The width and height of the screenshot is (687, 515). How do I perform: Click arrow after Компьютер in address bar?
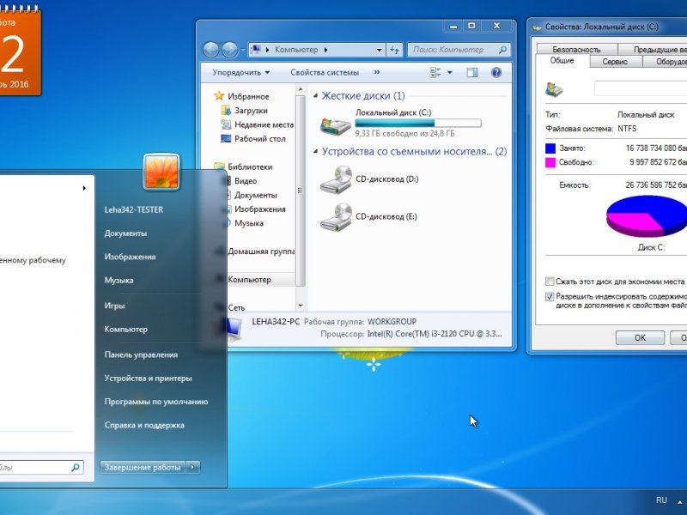(x=326, y=50)
